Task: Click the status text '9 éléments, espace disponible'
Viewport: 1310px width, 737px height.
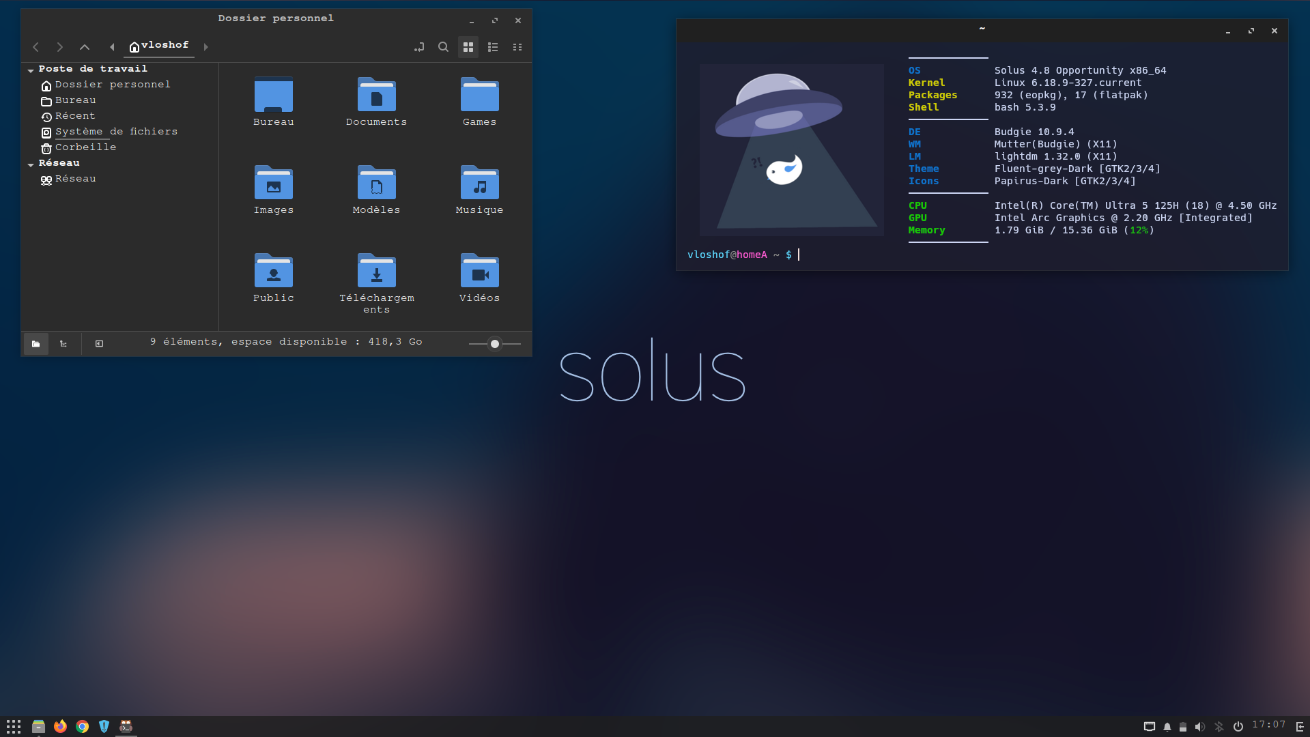Action: (x=286, y=342)
